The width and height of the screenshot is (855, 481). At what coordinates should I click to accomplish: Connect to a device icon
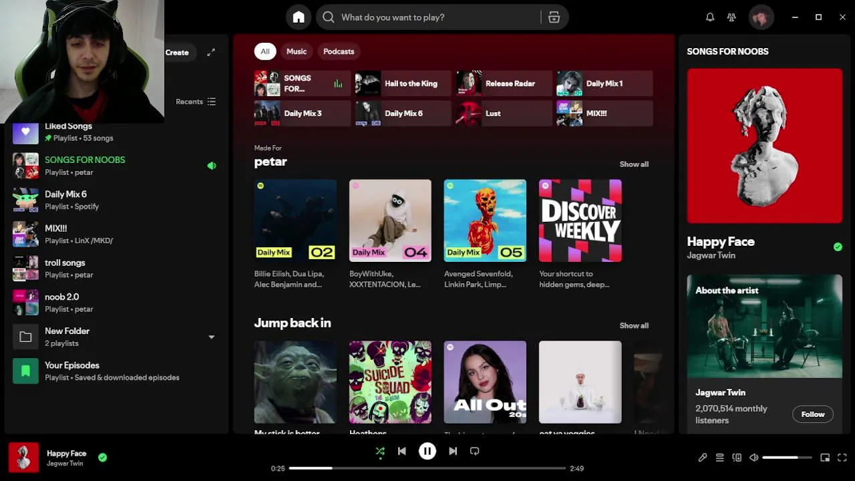(x=737, y=458)
